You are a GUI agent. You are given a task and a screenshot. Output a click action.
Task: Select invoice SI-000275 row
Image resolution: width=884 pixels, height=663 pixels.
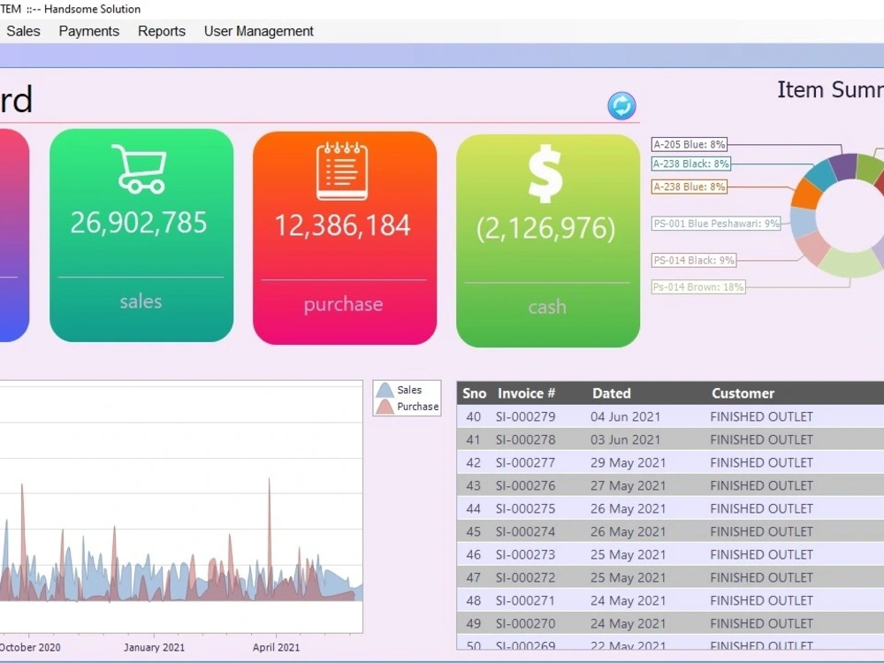(670, 508)
